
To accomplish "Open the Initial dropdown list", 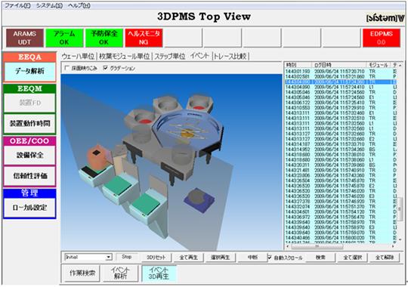I will point(109,258).
